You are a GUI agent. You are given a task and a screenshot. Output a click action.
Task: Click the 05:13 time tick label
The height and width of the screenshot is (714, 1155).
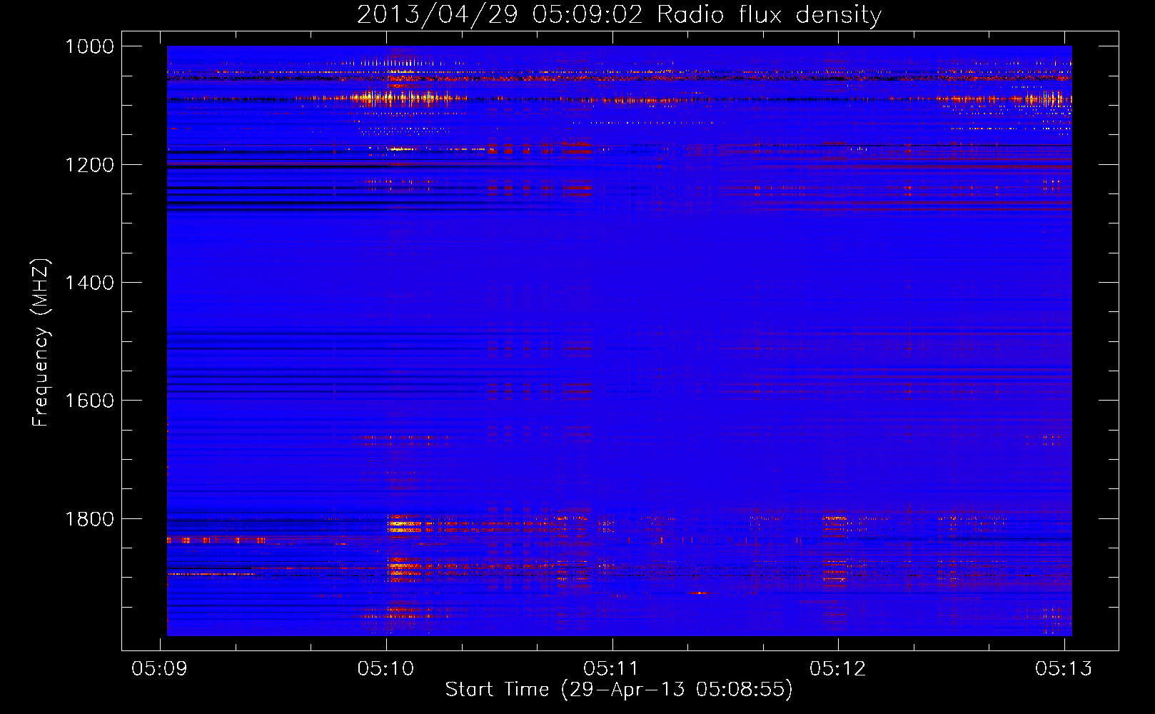pyautogui.click(x=1064, y=668)
